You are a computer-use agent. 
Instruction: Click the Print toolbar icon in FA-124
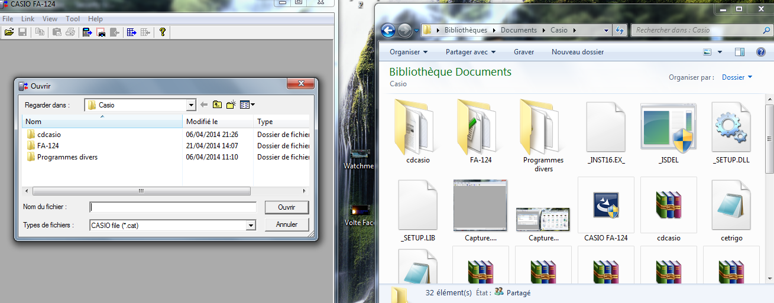[x=70, y=32]
